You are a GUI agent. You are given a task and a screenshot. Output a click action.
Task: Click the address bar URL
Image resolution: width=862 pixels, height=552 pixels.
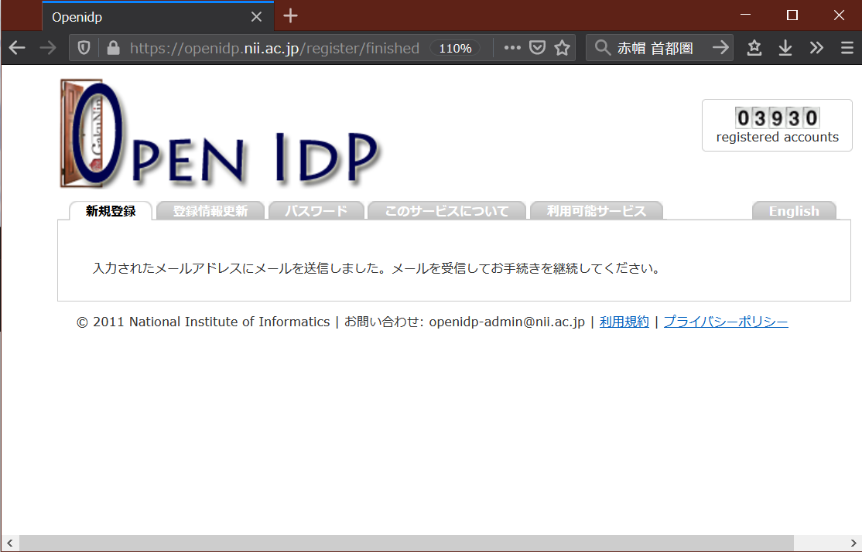[x=275, y=49]
